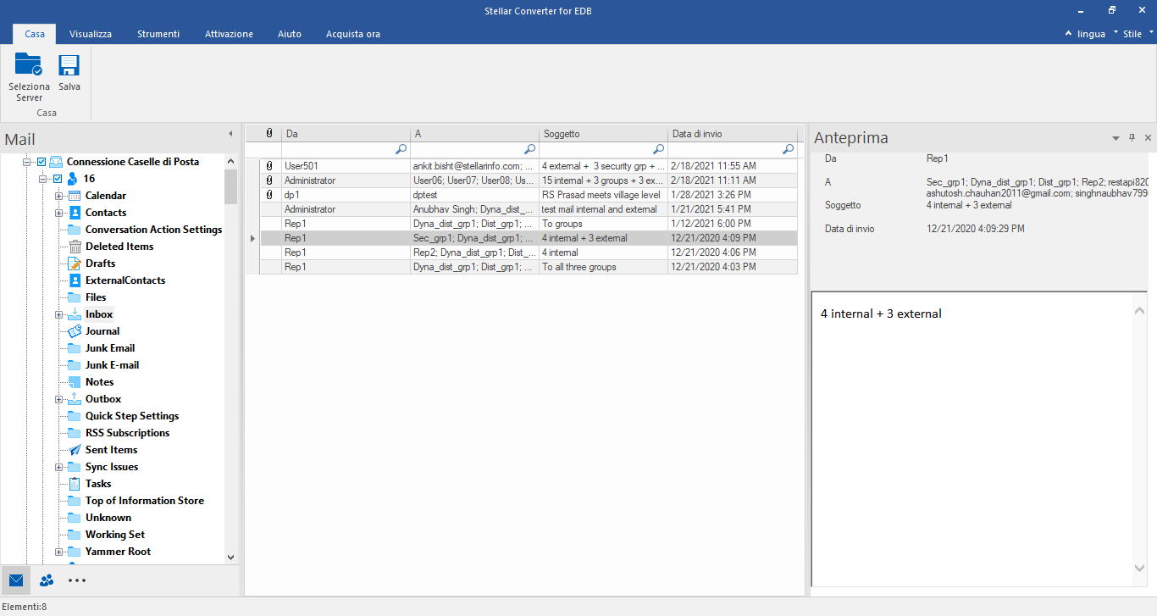1157x616 pixels.
Task: Click the Notes icon in folder tree
Action: point(75,382)
